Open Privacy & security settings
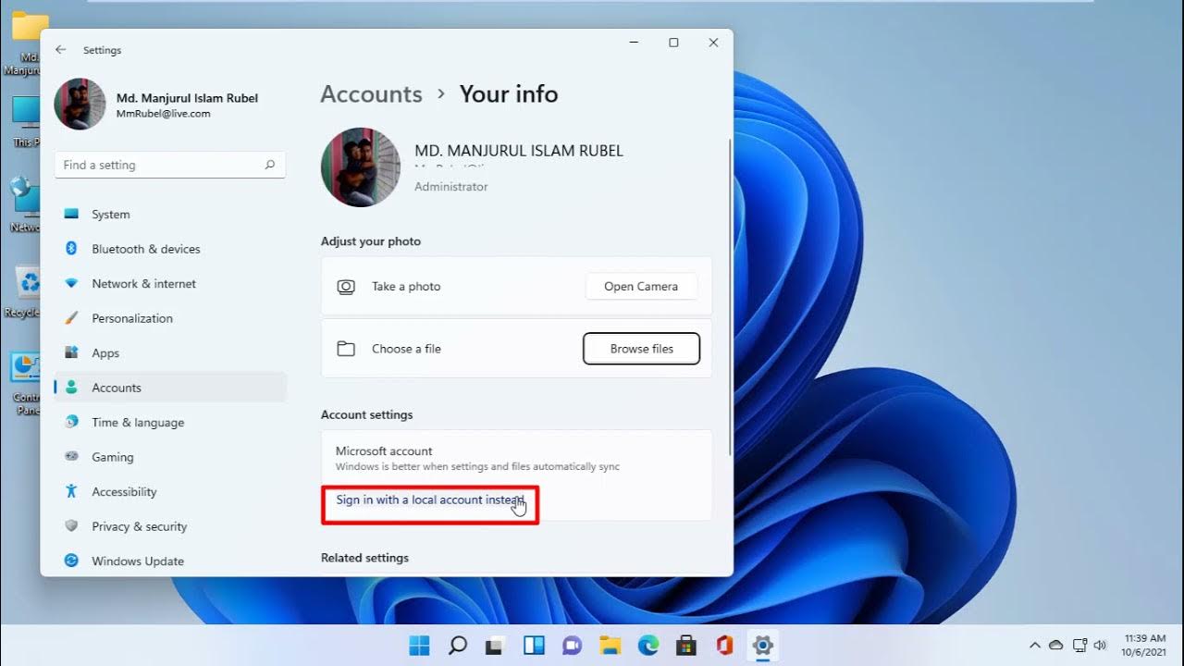Screen dimensions: 1184x666 point(170,526)
